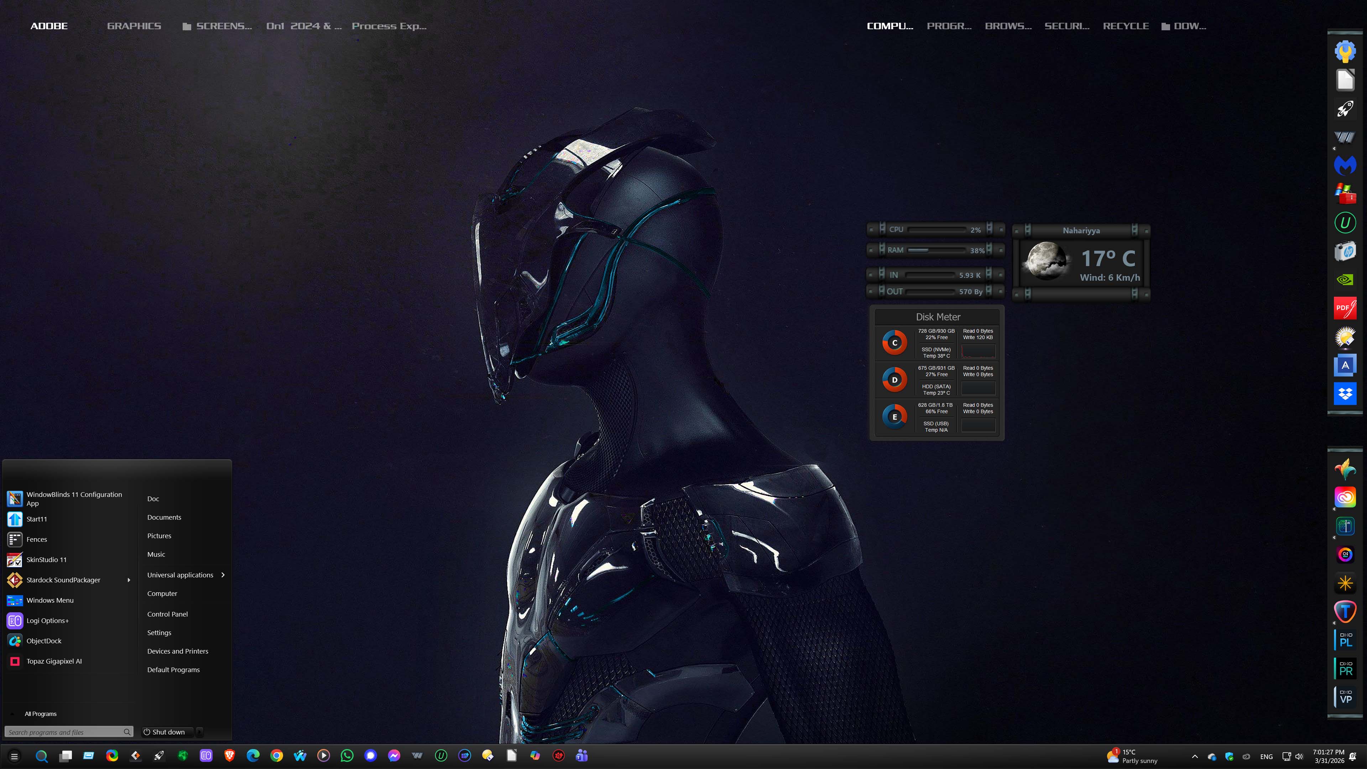Viewport: 1367px width, 769px height.
Task: Click the RAM usage meter bar
Action: (x=936, y=250)
